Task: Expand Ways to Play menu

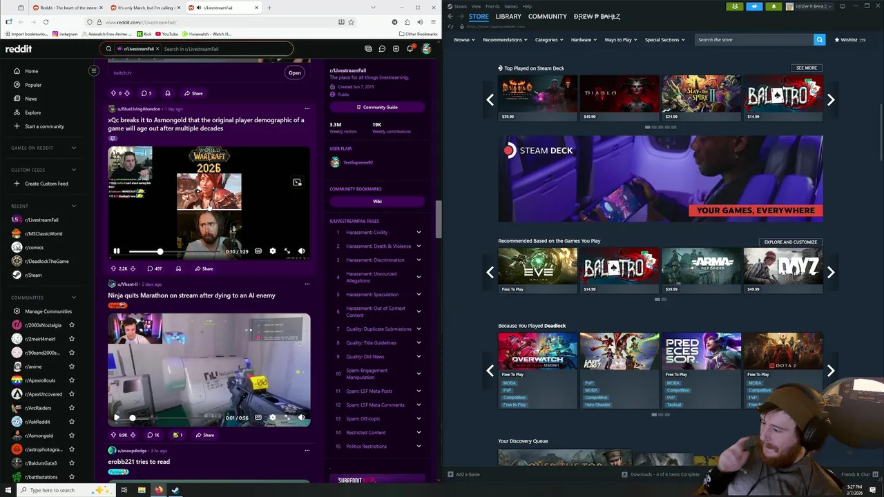Action: coord(621,39)
